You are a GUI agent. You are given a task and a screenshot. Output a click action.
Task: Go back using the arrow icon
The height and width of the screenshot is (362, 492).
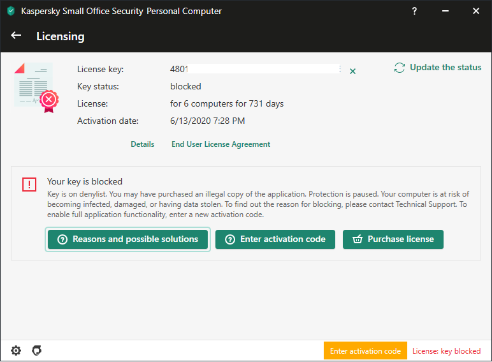16,36
